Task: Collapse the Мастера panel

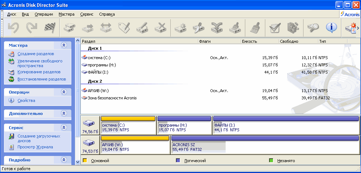Action: coord(64,45)
